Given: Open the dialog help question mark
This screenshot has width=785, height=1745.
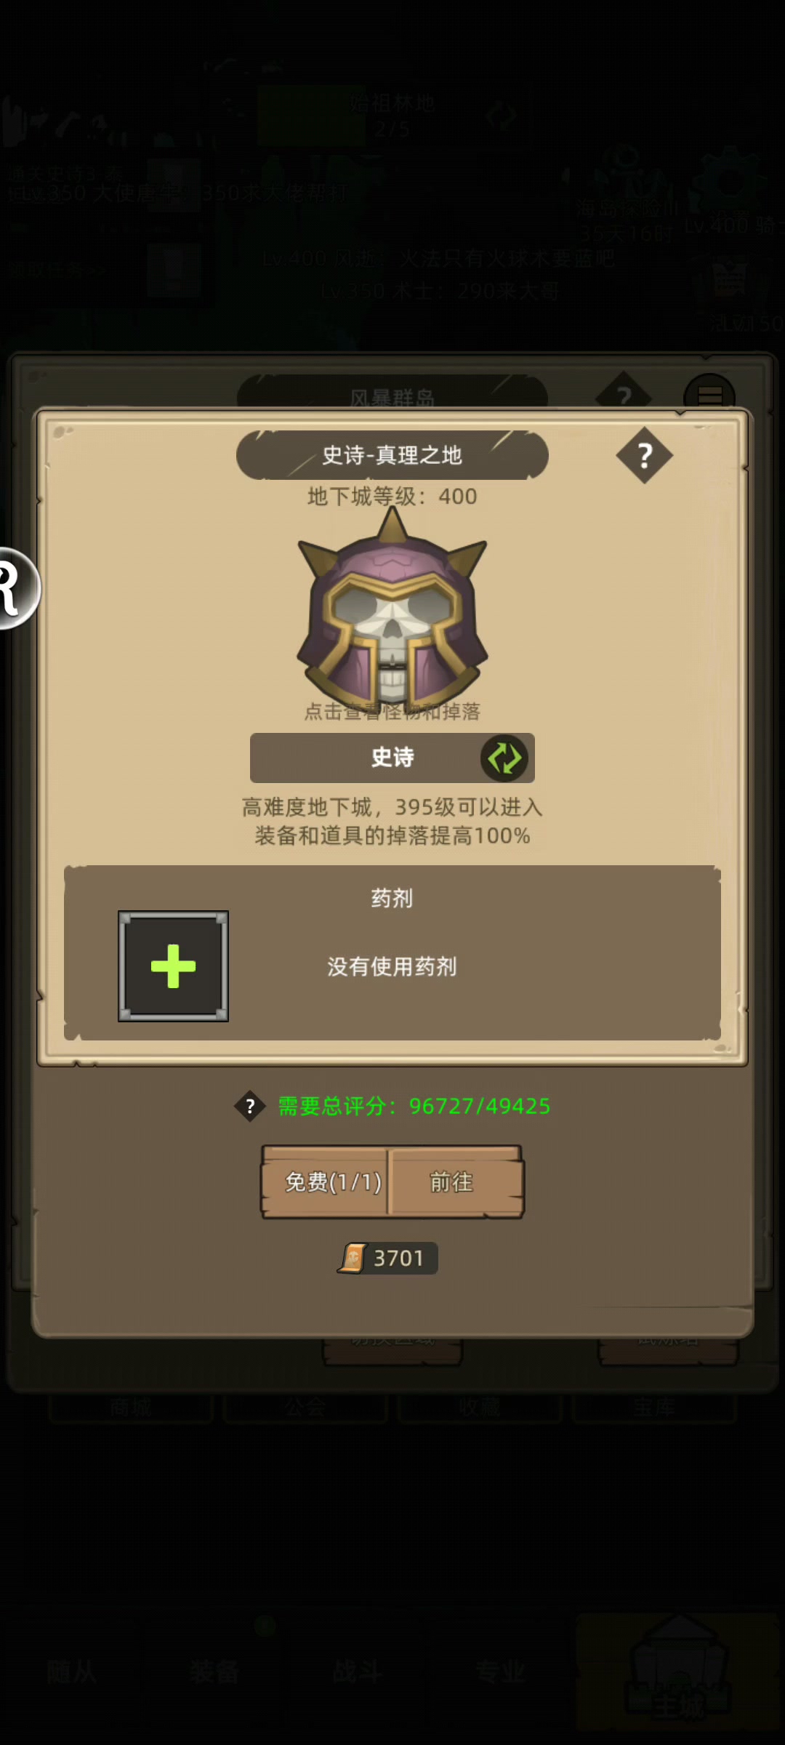Looking at the screenshot, I should click(644, 455).
